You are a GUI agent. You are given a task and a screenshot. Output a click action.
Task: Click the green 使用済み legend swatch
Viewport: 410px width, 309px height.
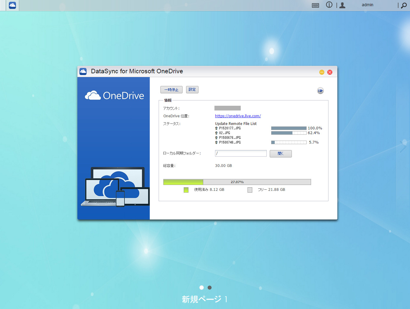point(186,190)
